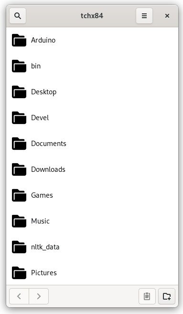Open the Desktop folder
This screenshot has height=314, width=183.
(x=92, y=92)
